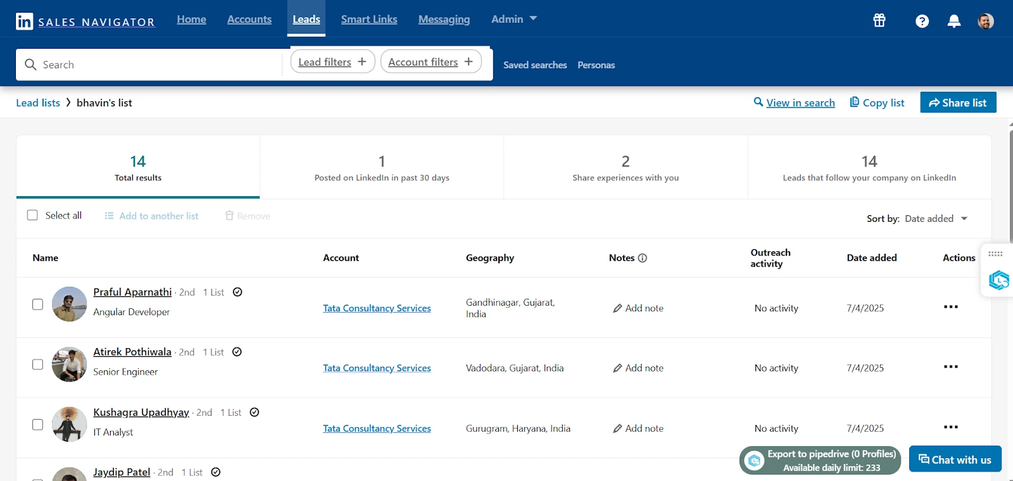Focus the Search input field
Image resolution: width=1013 pixels, height=481 pixels.
coord(149,65)
